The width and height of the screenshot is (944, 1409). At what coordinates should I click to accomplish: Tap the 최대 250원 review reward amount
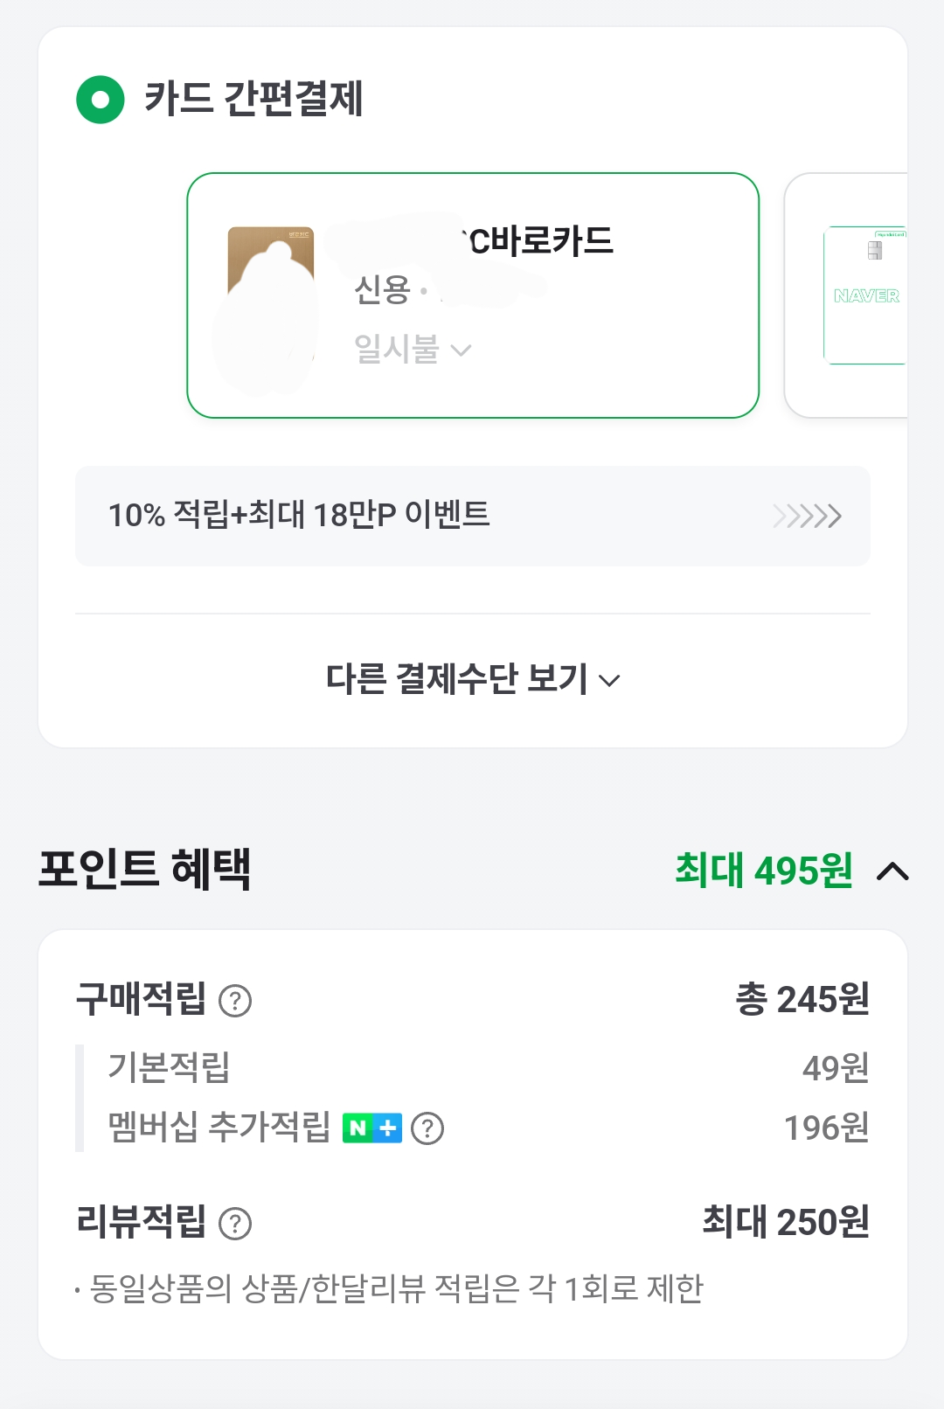785,1222
